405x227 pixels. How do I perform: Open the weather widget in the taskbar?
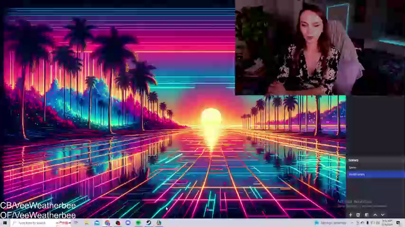point(330,223)
